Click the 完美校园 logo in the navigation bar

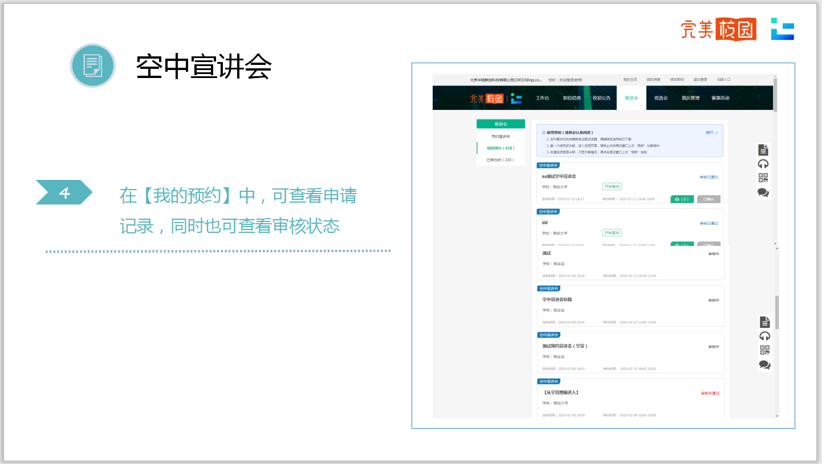pos(486,98)
